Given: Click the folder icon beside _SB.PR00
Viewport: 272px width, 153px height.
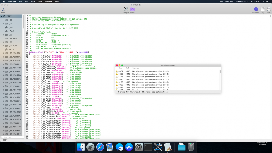Looking at the screenshot, I should pyautogui.click(x=7, y=39).
